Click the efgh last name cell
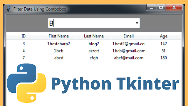Viewport: 188px width, 106px height. pyautogui.click(x=94, y=58)
